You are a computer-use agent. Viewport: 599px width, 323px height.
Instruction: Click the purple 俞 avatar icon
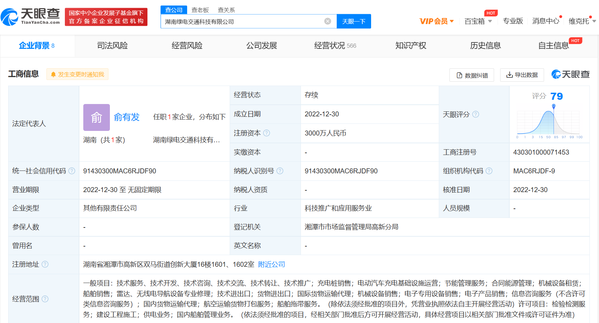click(x=96, y=117)
